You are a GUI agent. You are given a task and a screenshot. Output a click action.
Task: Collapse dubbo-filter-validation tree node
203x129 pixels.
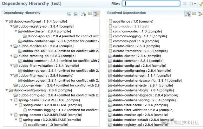click(x=11, y=65)
